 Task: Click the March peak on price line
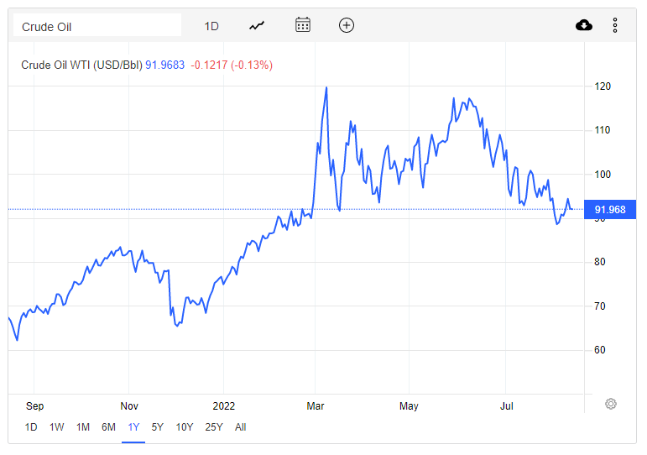326,88
